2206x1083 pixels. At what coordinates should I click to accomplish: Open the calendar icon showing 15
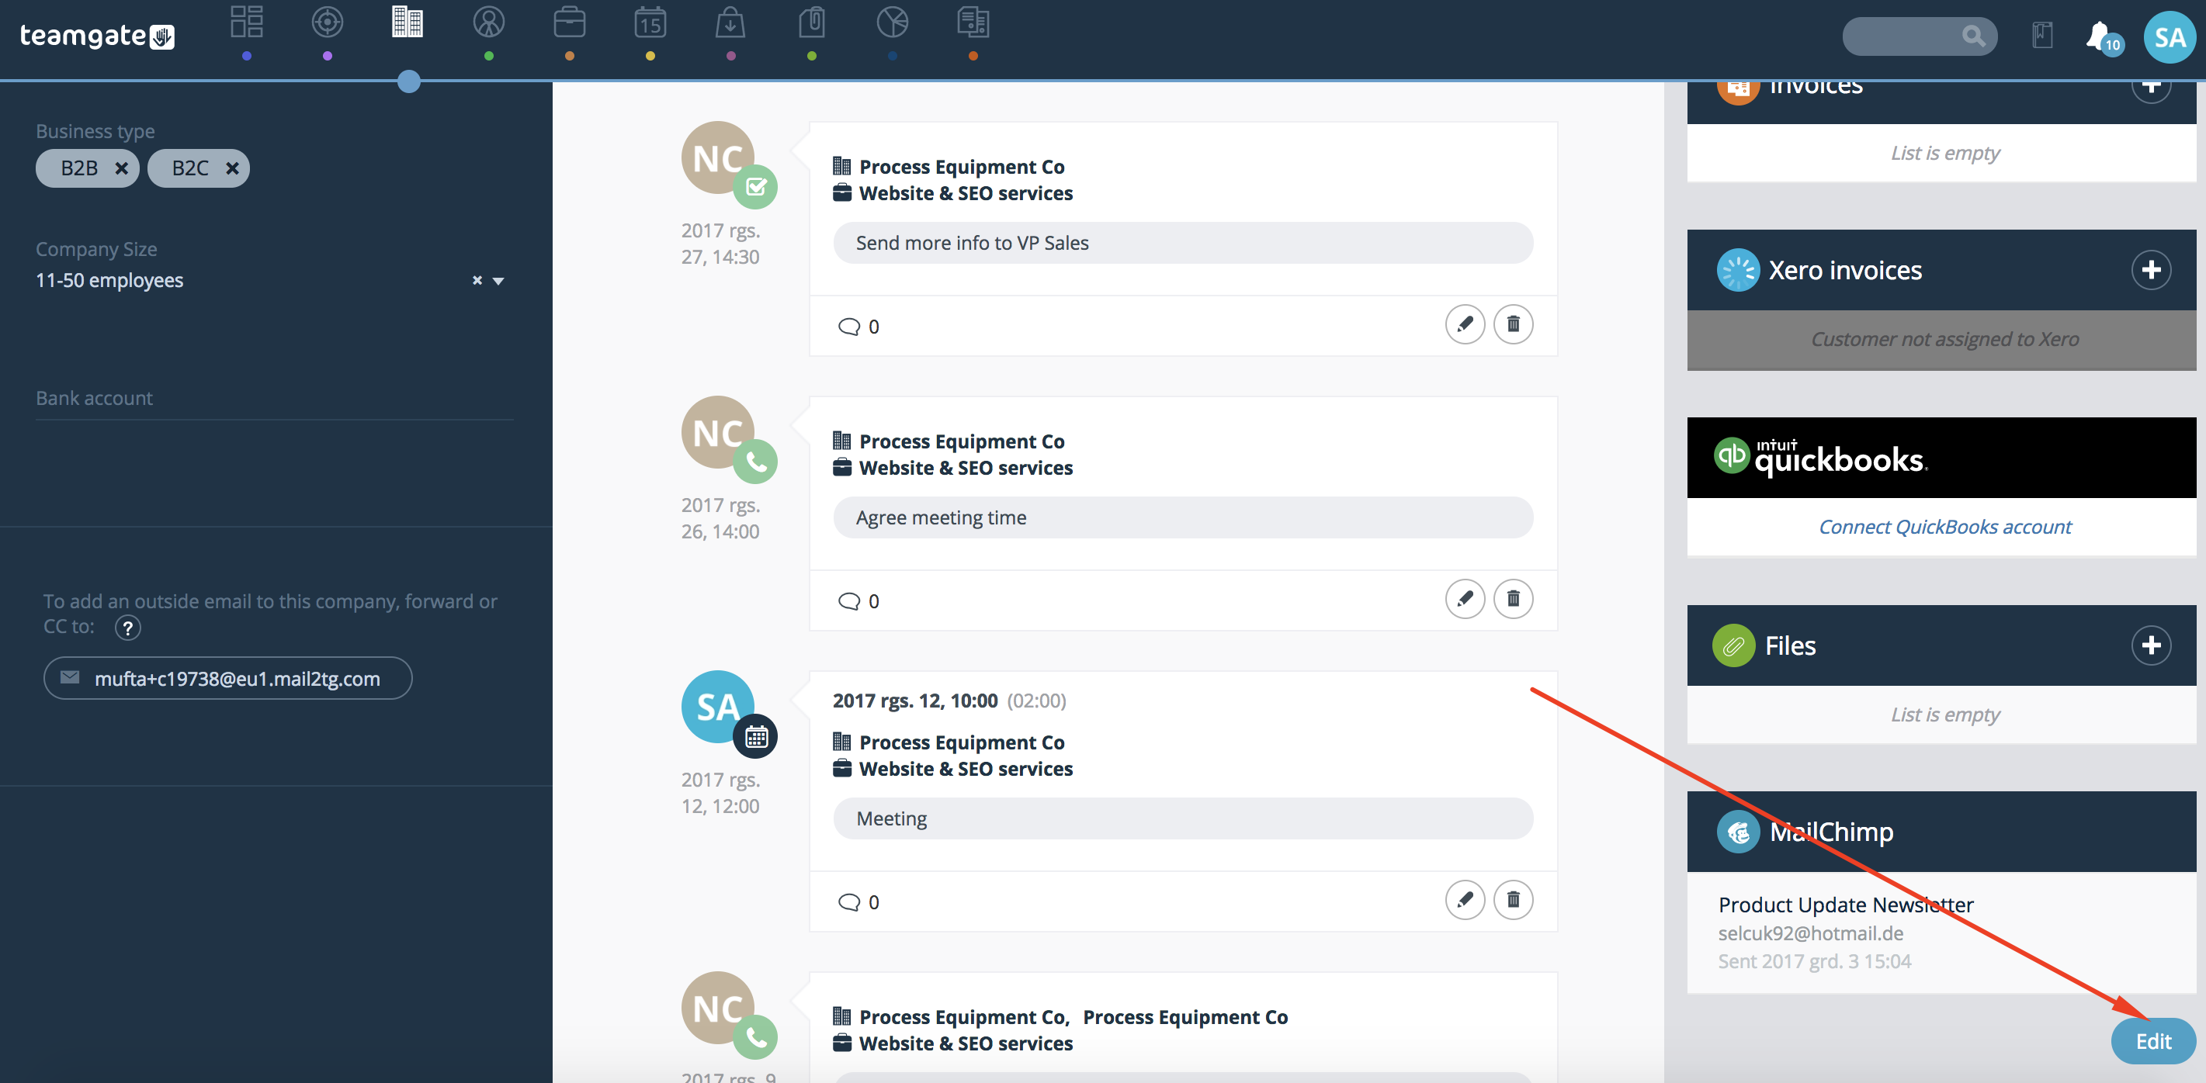(650, 22)
